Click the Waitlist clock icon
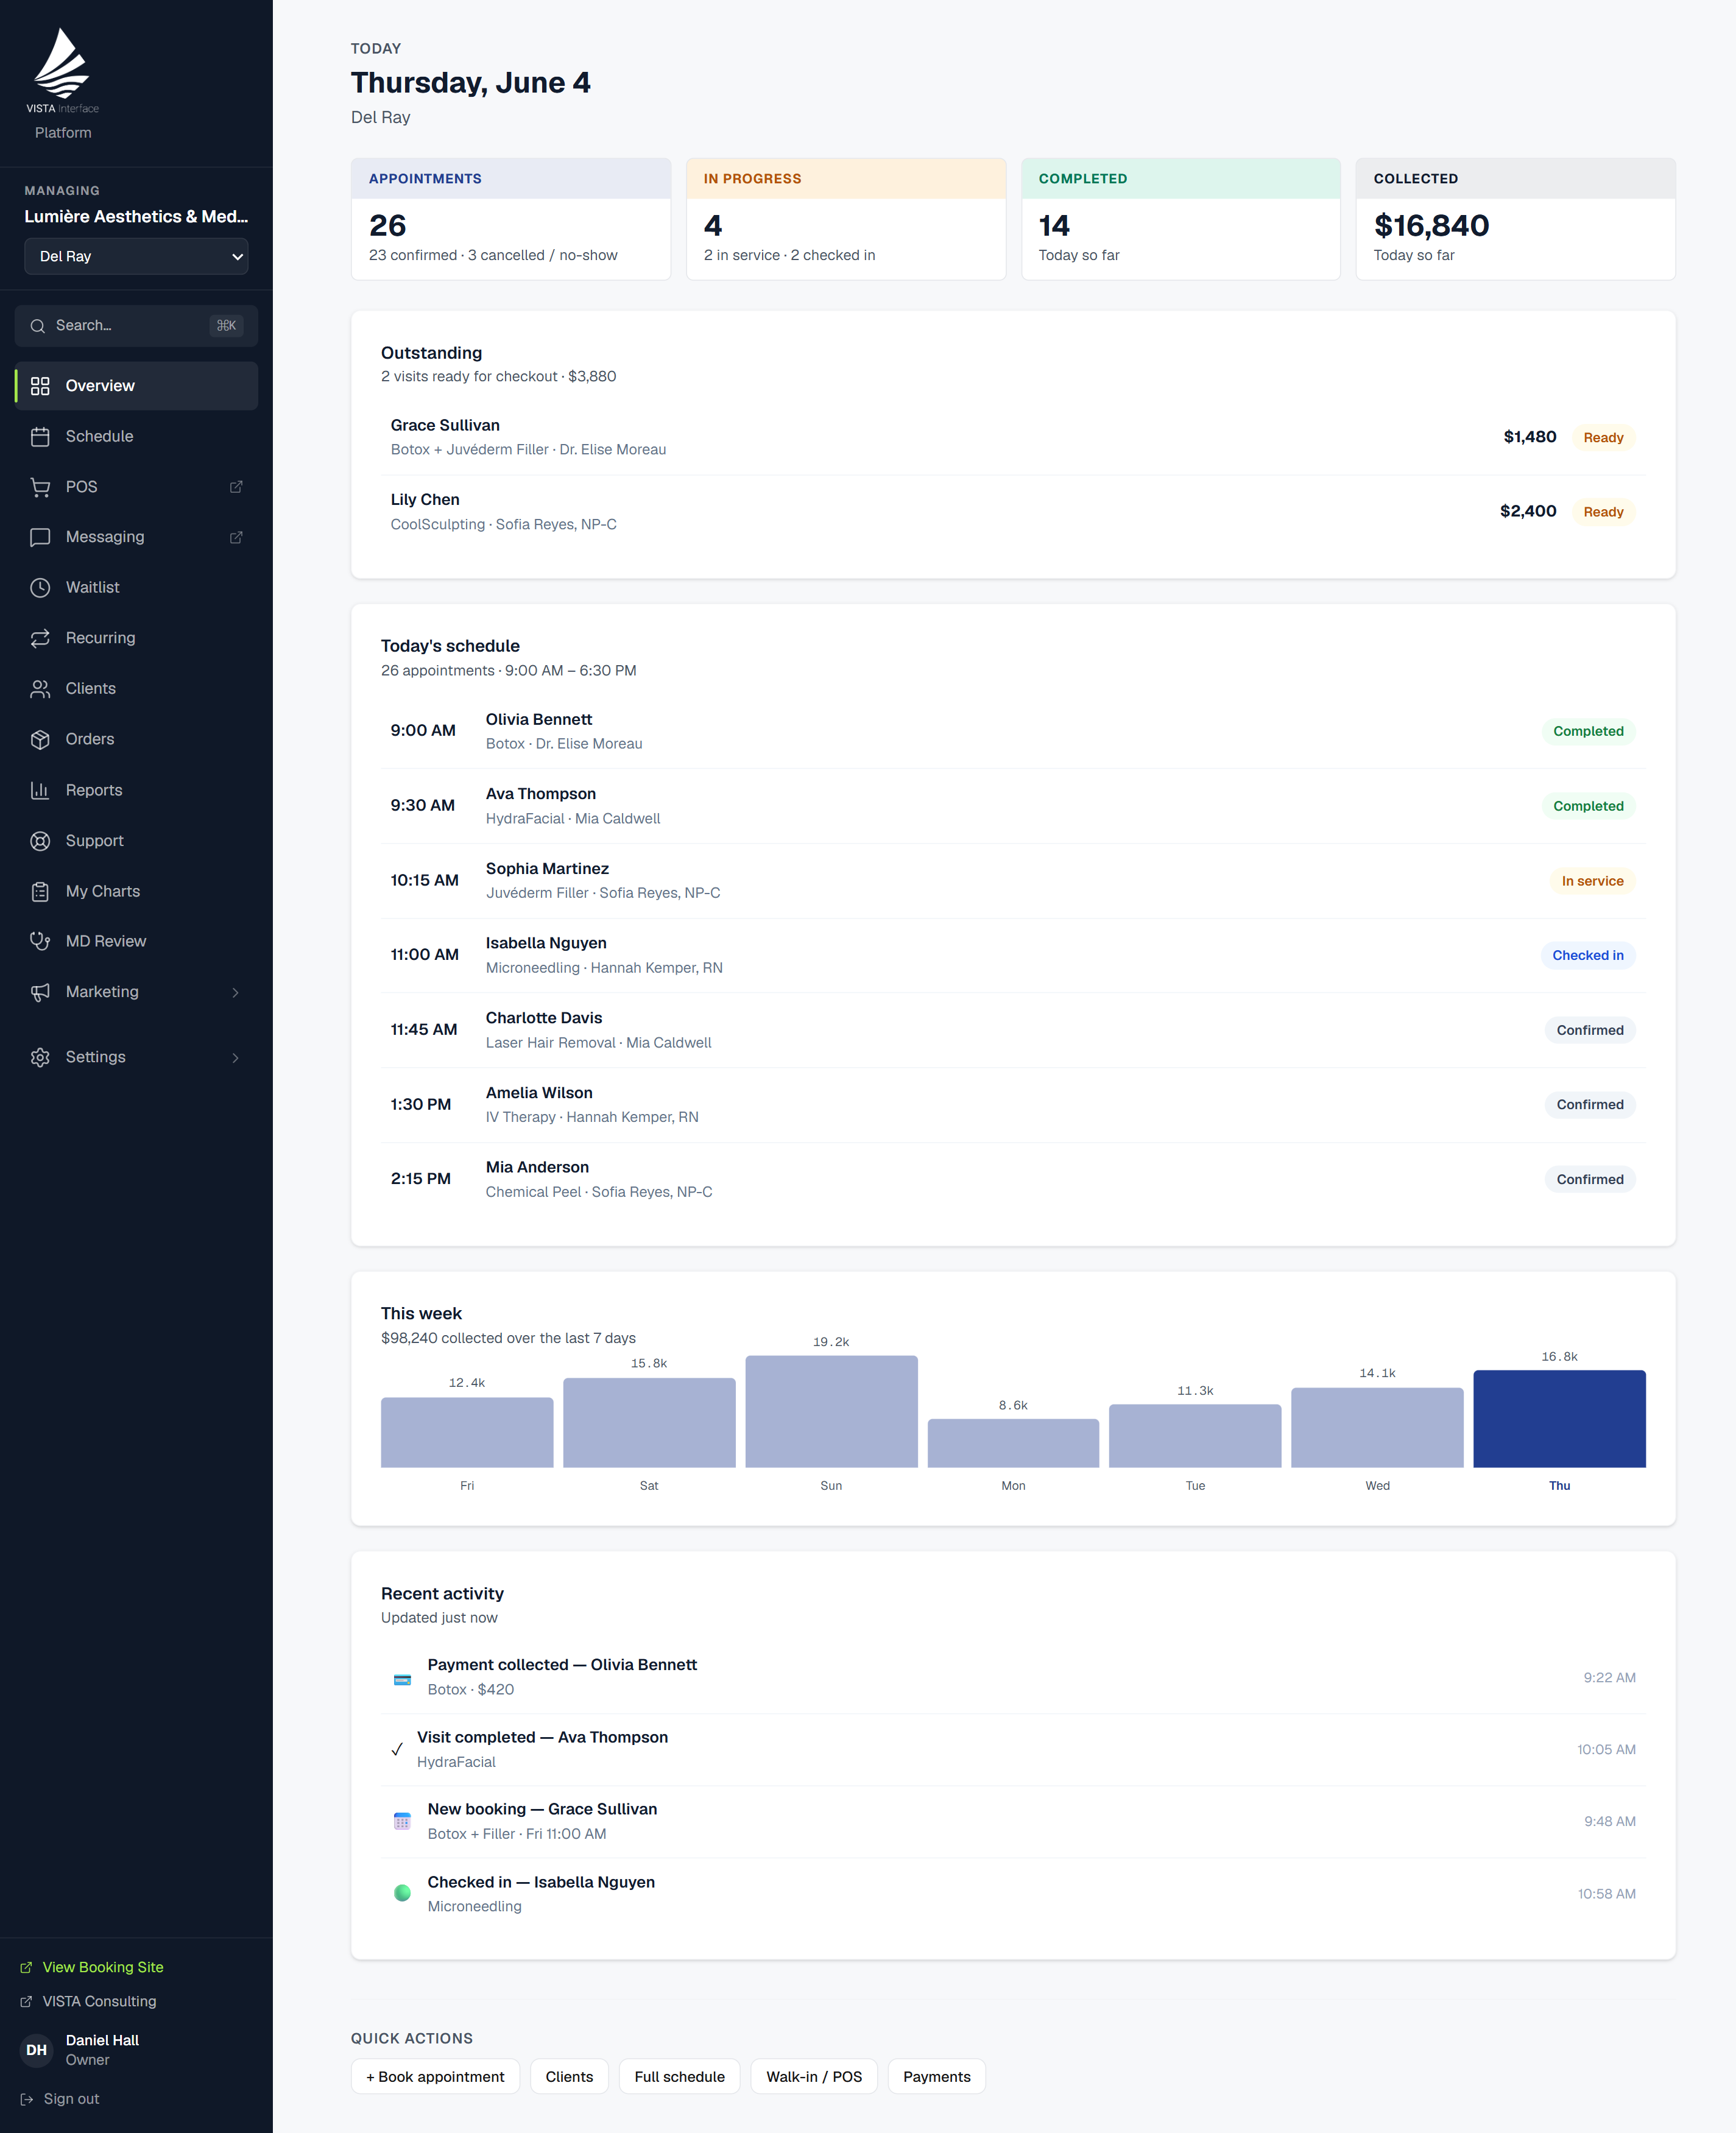This screenshot has width=1736, height=2133. click(40, 588)
